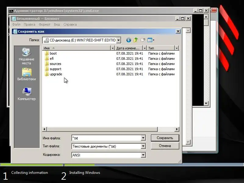Sort by the Тип column header
The image size is (244, 183).
coord(161,48)
